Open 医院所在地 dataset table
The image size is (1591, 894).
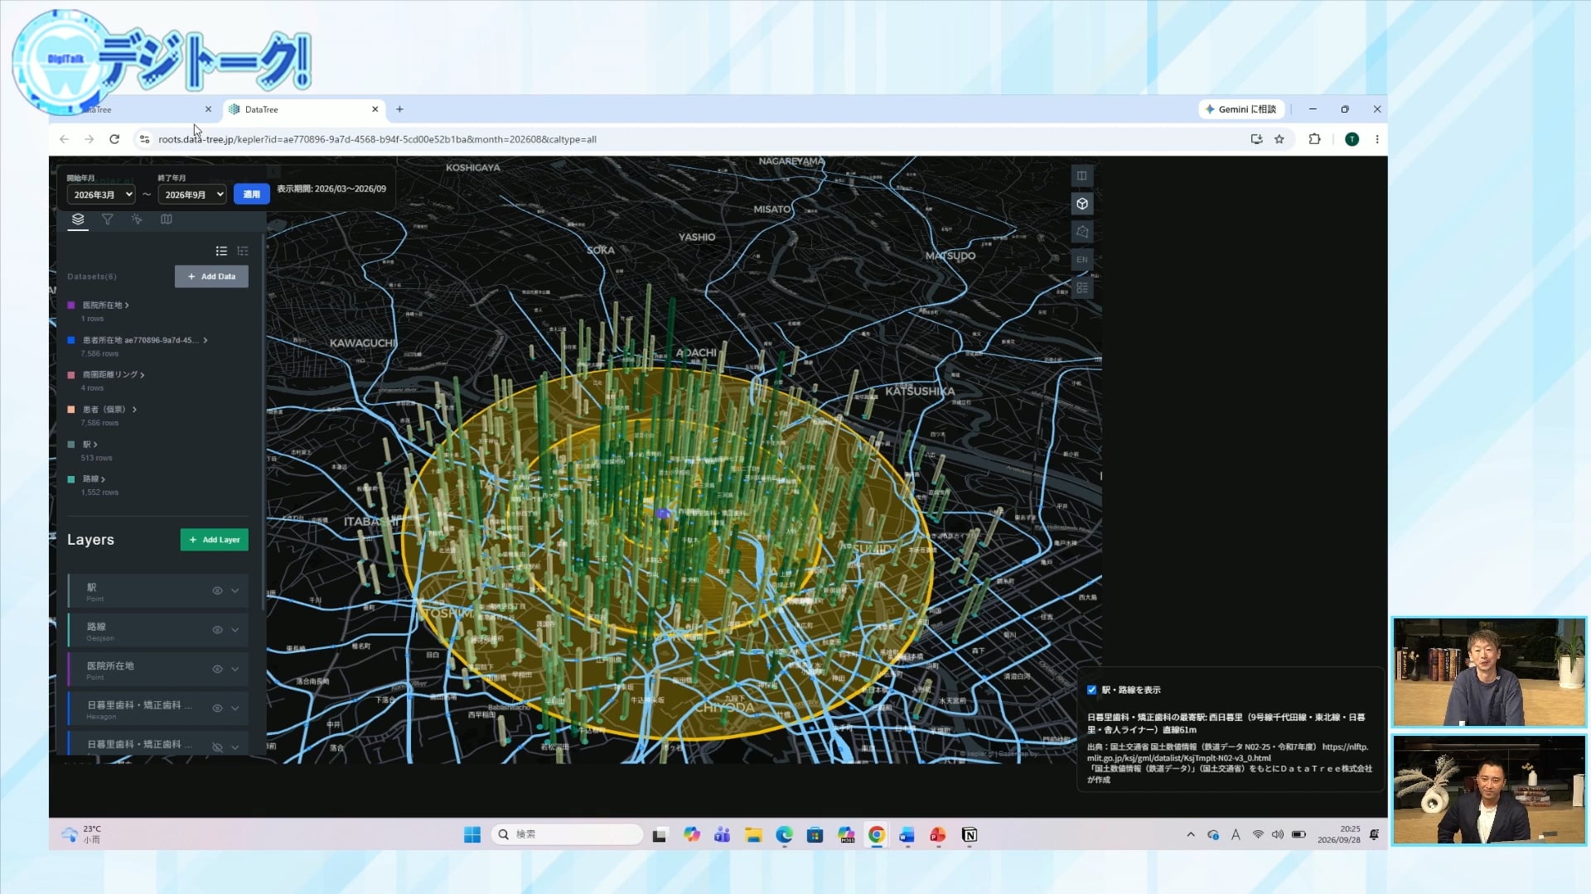(x=105, y=305)
